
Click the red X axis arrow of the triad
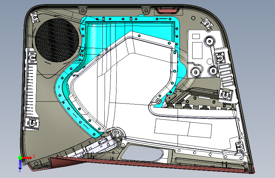coord(27,158)
